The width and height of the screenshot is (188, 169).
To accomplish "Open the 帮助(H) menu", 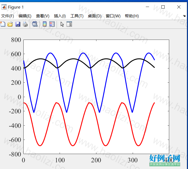I will [132, 16].
